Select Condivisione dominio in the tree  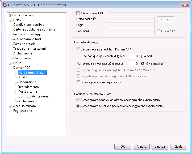pyautogui.click(x=29, y=25)
